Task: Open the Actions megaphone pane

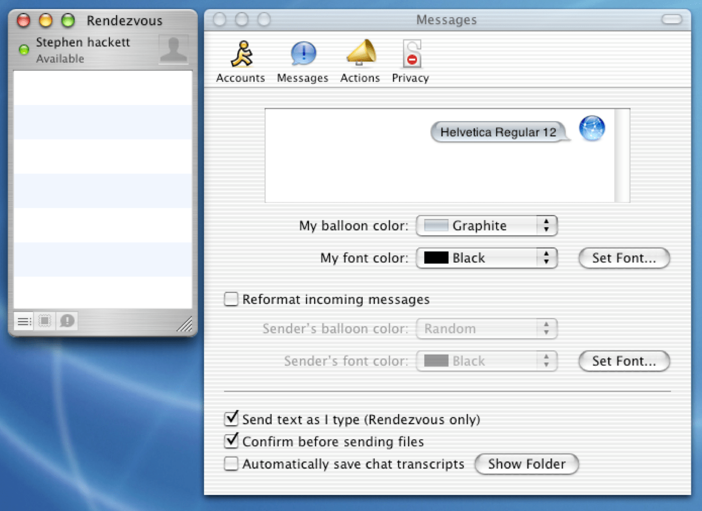Action: coord(360,62)
